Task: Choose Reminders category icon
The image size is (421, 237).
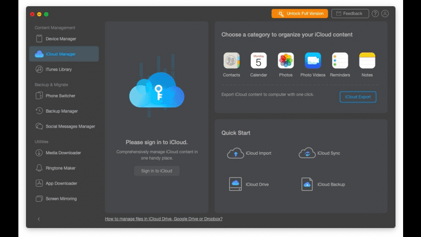Action: click(340, 60)
